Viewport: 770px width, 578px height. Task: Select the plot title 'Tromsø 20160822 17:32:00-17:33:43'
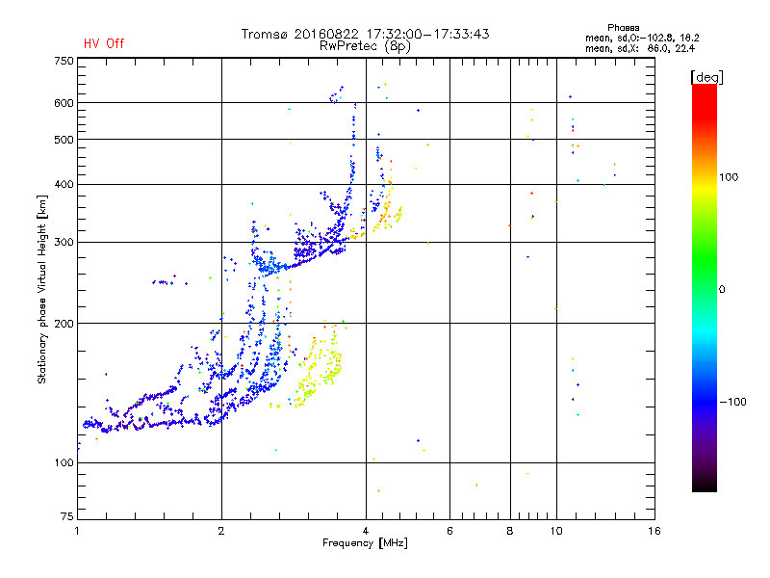click(365, 34)
